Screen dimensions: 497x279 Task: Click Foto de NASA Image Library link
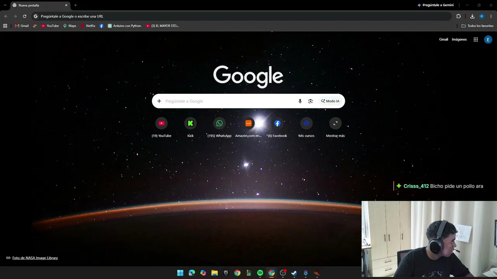click(35, 258)
